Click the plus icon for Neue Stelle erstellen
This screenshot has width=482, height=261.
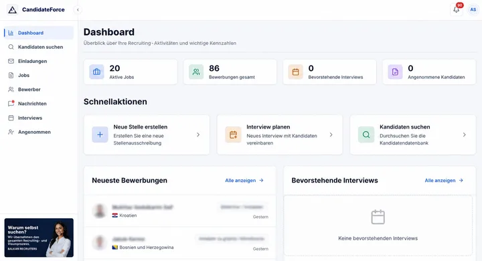point(100,135)
